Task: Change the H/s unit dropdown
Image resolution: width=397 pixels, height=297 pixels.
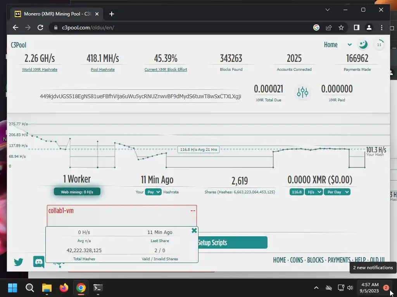Action: click(x=314, y=192)
